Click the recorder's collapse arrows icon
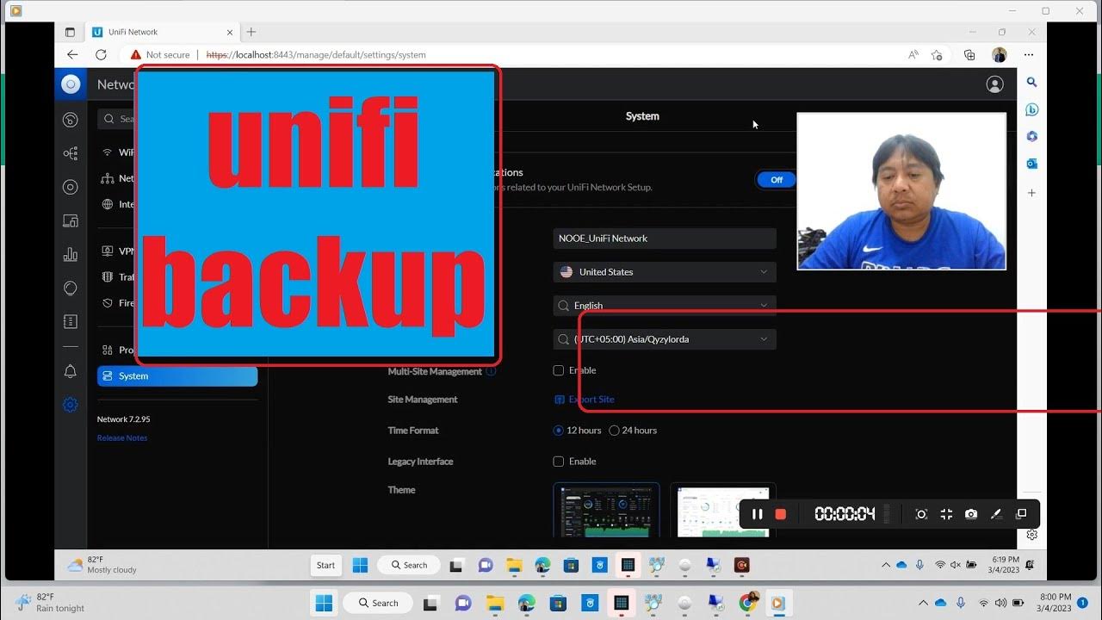The height and width of the screenshot is (620, 1102). pyautogui.click(x=946, y=514)
